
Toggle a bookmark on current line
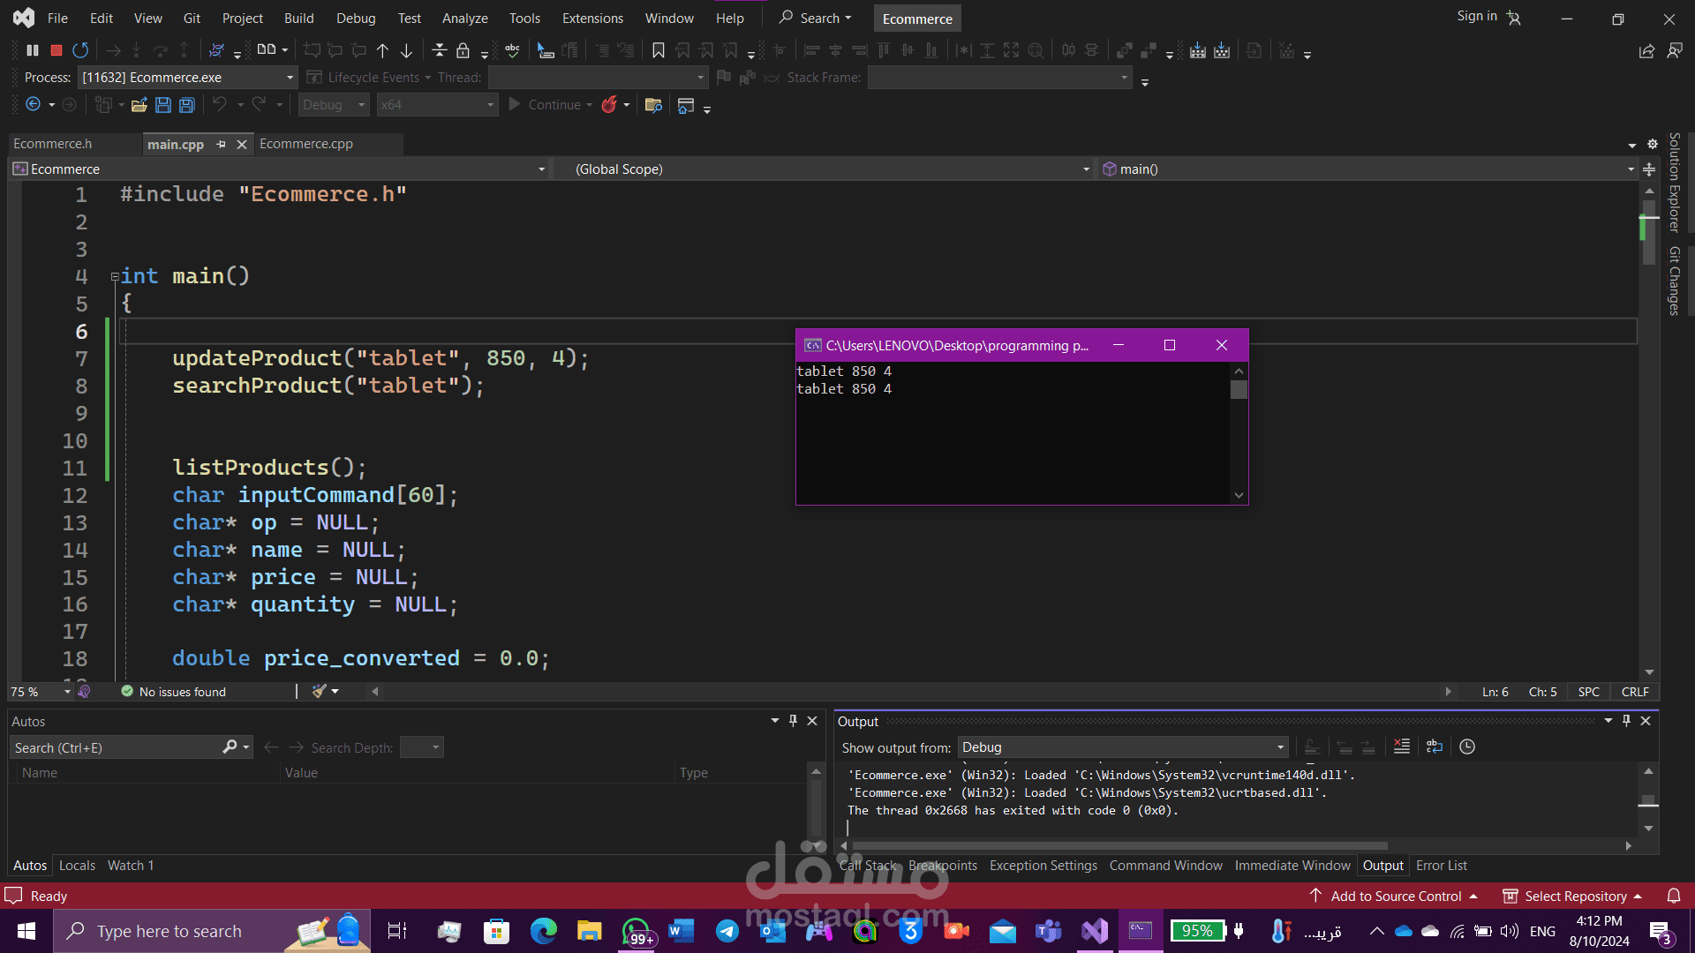point(659,50)
